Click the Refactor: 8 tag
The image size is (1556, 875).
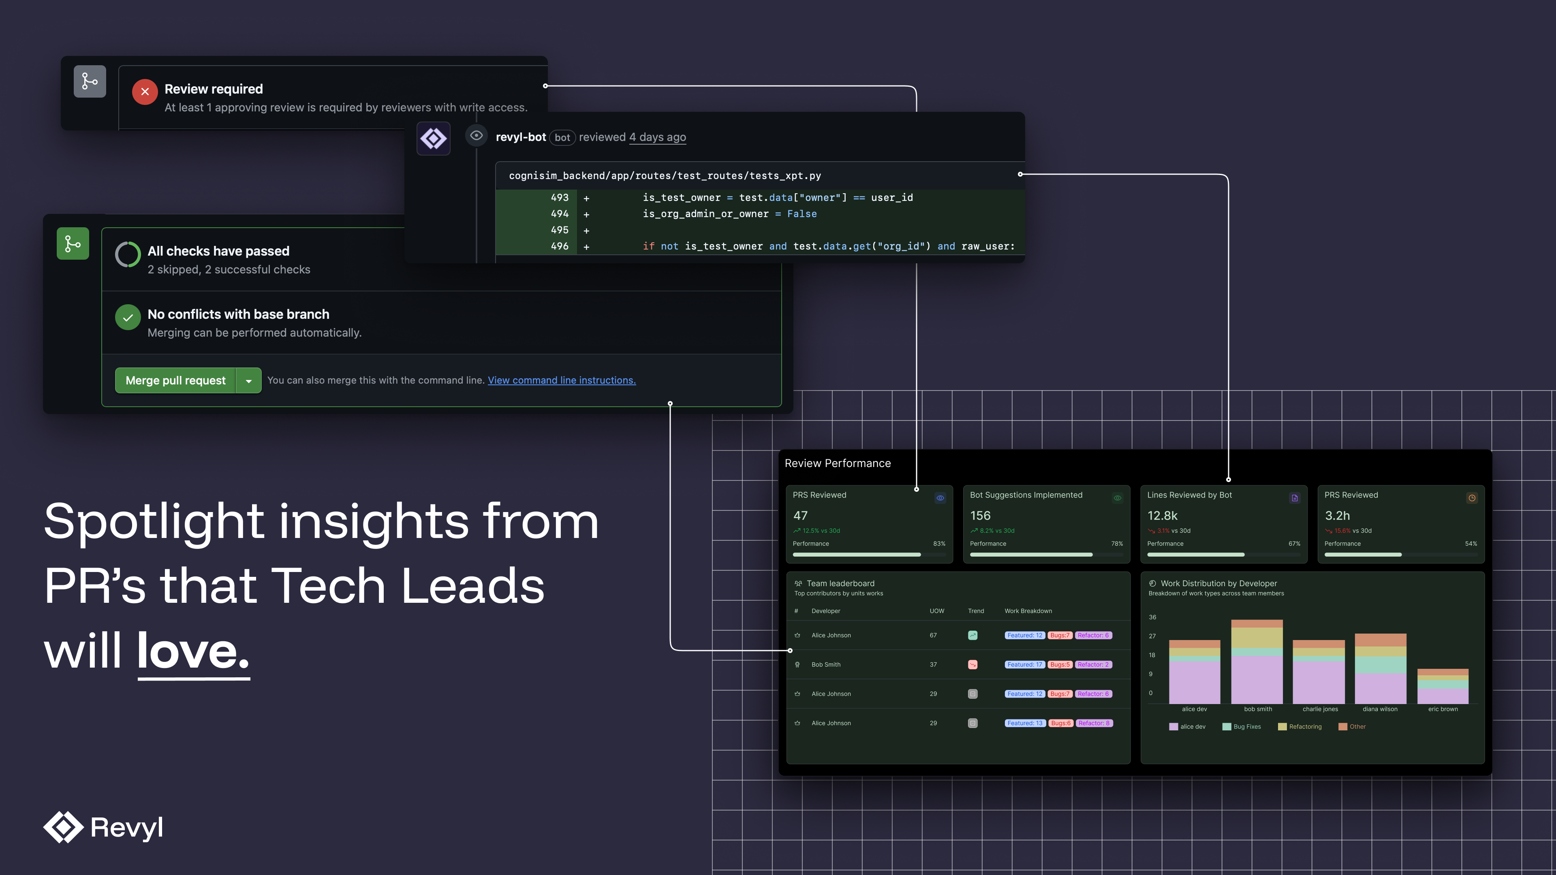click(x=1094, y=723)
